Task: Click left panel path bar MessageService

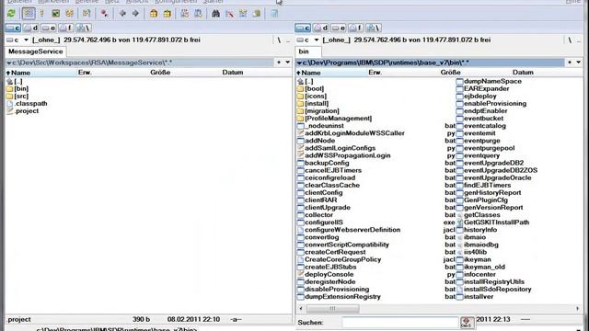Action: pos(140,63)
